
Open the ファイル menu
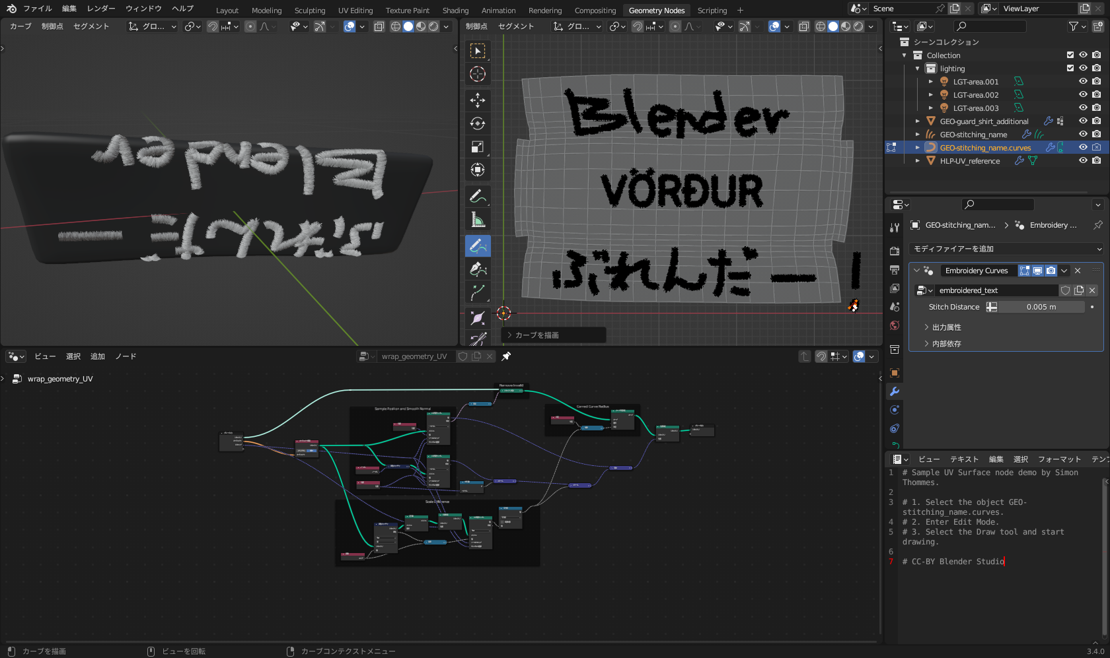[x=38, y=9]
